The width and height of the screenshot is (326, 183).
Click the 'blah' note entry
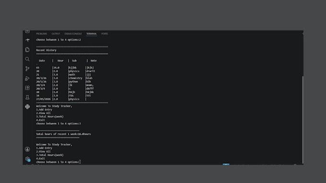89,78
